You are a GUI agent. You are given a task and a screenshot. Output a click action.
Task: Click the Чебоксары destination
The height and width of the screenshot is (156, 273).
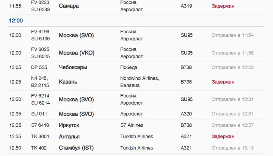73,67
